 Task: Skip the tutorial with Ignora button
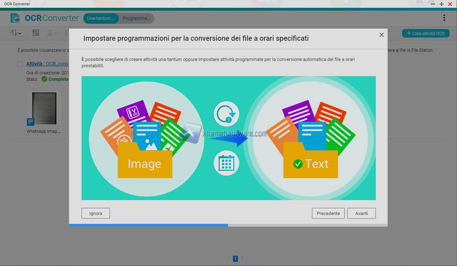[95, 213]
